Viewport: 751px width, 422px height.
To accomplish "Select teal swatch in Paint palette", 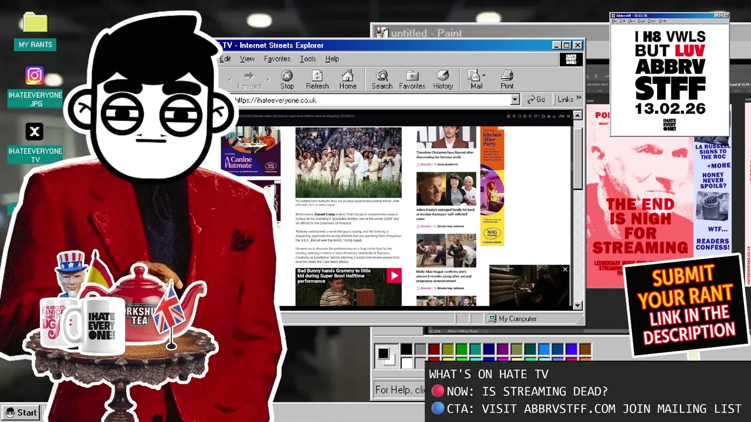I will tap(476, 349).
